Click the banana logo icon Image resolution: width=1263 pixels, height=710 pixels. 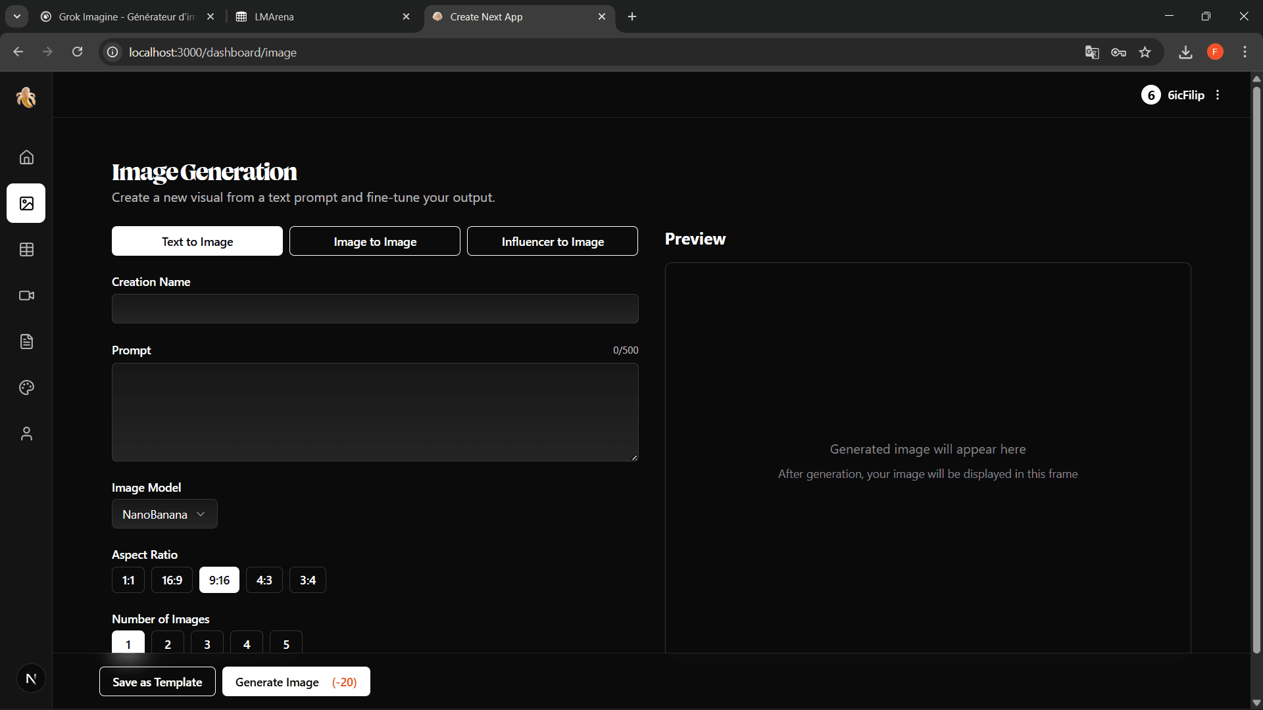(x=26, y=97)
